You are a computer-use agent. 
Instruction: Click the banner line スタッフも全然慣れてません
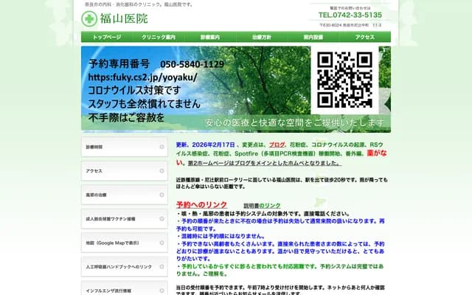145,104
